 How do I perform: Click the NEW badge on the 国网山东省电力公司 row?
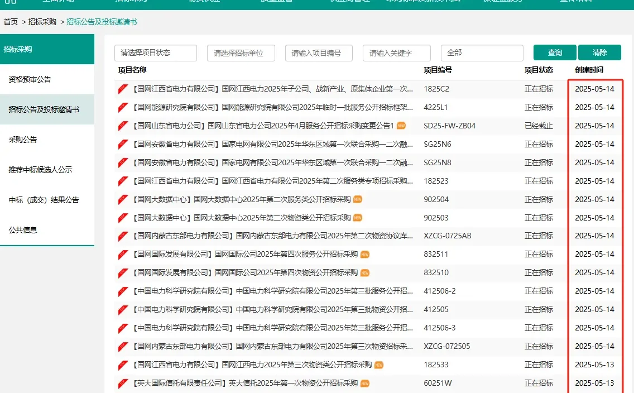tap(401, 126)
